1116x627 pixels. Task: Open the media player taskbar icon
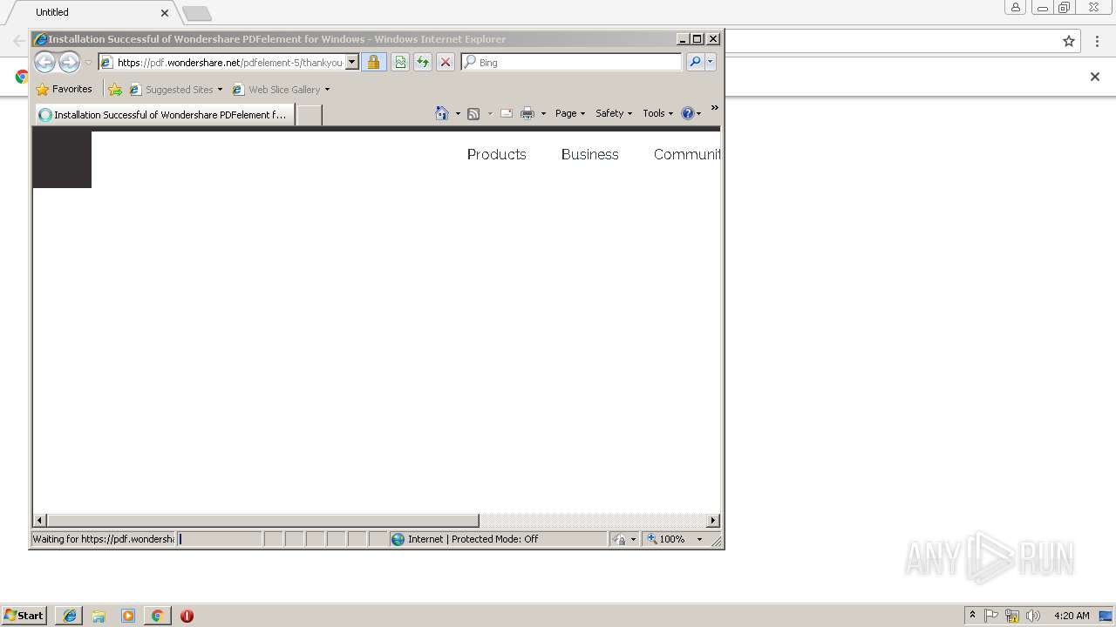pos(128,616)
